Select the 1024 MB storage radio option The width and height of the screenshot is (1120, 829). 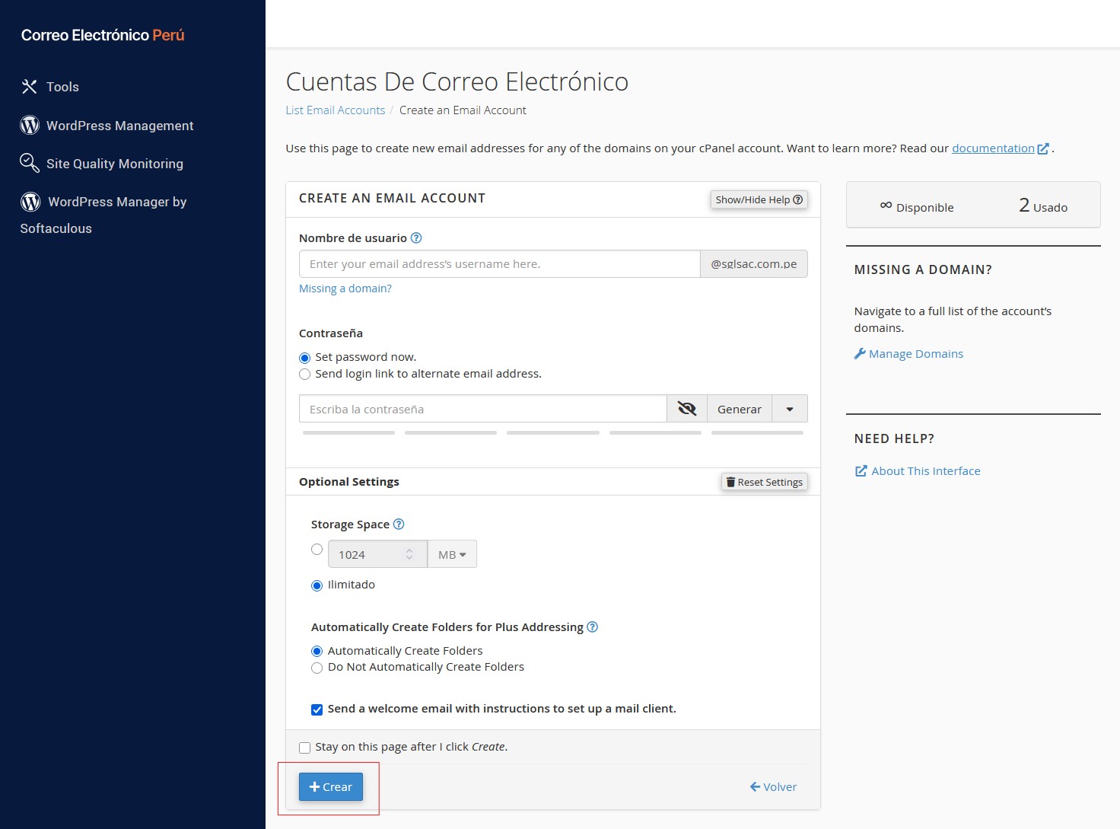click(x=317, y=550)
